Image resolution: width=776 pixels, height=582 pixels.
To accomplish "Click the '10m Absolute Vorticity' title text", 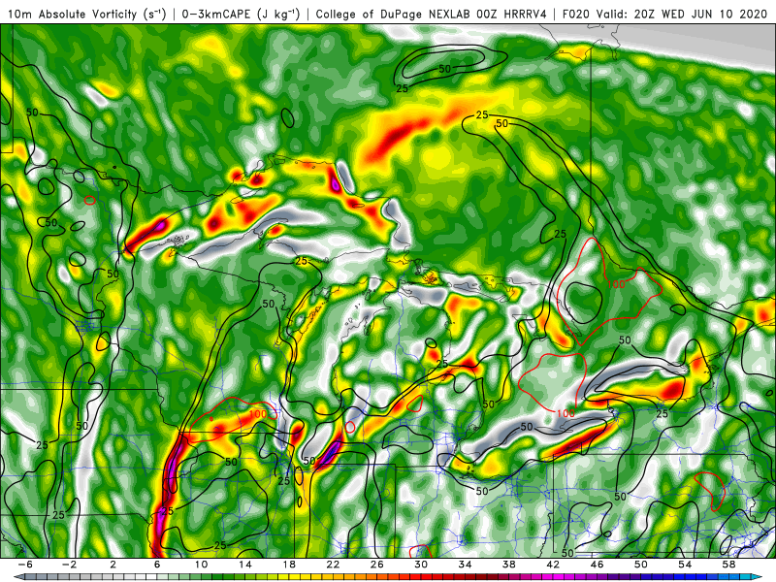I will coord(72,14).
